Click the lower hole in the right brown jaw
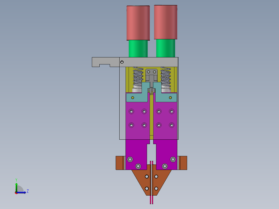279x209 pixels. [156, 188]
